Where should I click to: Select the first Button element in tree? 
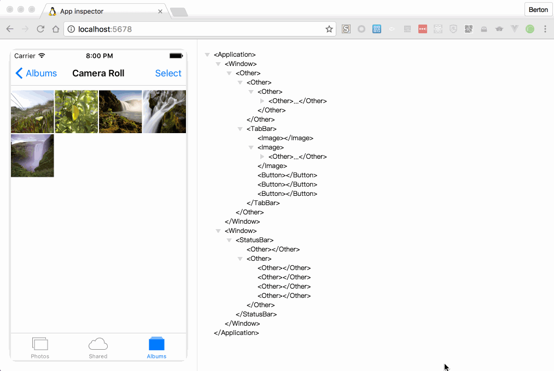287,175
